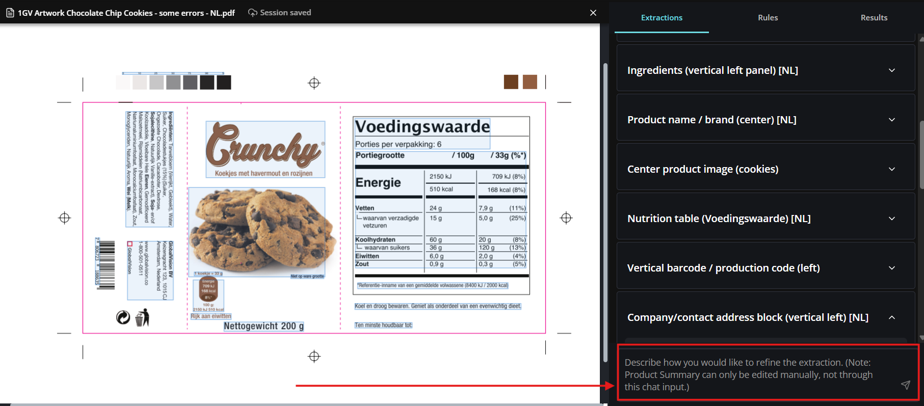Open the Rules tab
This screenshot has width=924, height=406.
768,17
